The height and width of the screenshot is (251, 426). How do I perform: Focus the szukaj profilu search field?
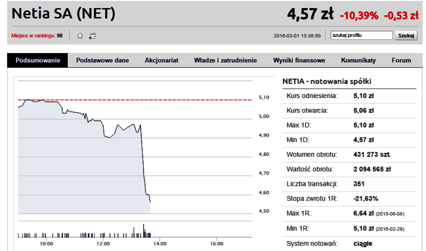362,35
